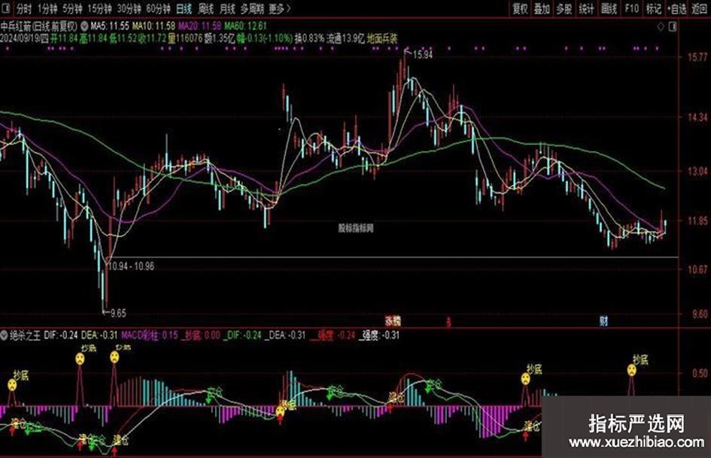
Task: Click the MA10: 11.58 label
Action: [153, 26]
